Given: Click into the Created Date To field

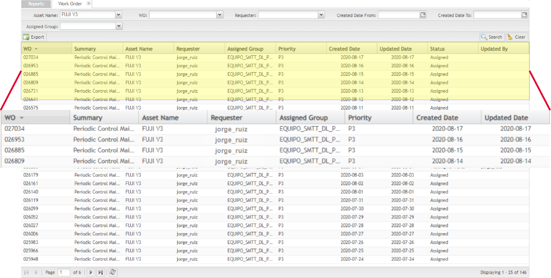Looking at the screenshot, I should [x=497, y=15].
